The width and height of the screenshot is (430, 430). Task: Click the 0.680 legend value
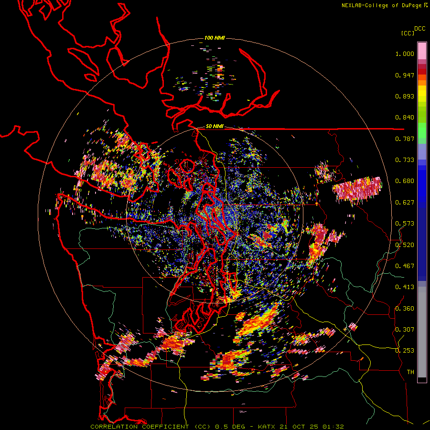[405, 181]
